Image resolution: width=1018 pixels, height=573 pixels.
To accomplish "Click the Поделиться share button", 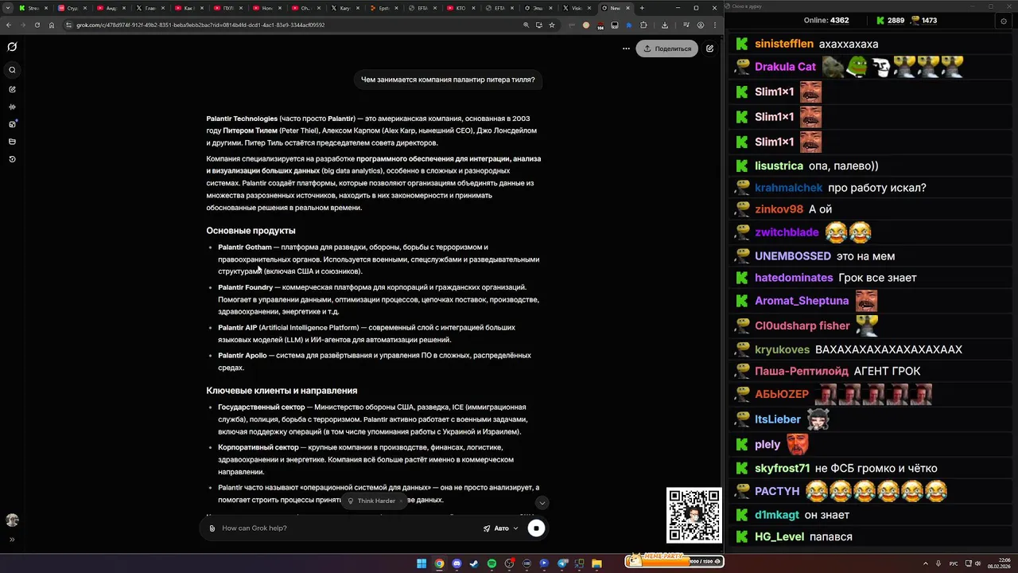I will click(667, 49).
